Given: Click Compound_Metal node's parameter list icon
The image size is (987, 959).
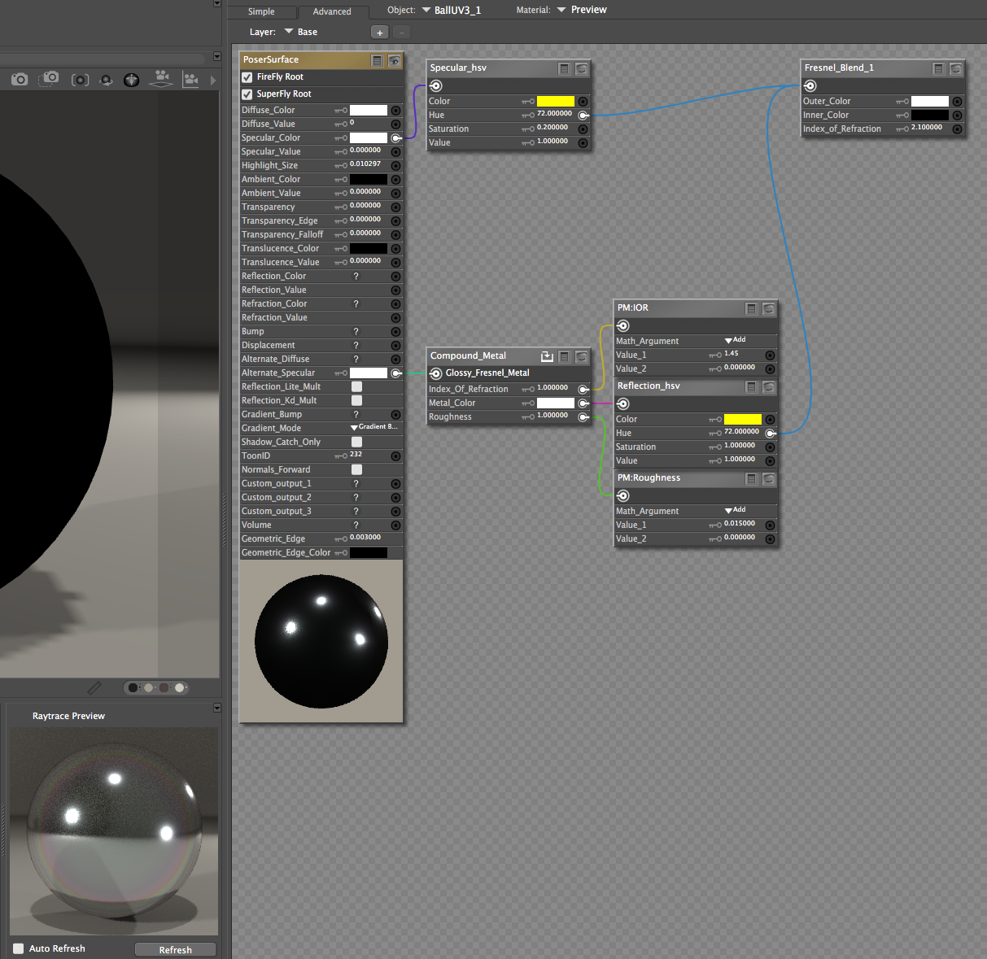Looking at the screenshot, I should [564, 356].
